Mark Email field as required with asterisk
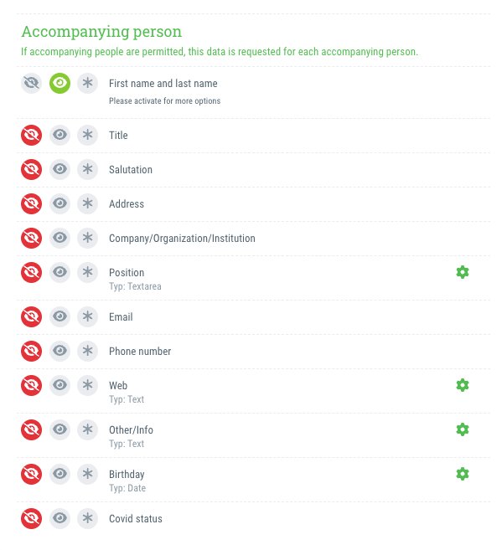The image size is (502, 550). point(87,316)
